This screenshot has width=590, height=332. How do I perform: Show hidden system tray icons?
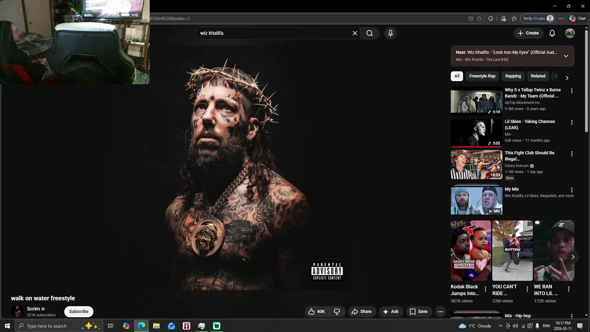click(501, 326)
